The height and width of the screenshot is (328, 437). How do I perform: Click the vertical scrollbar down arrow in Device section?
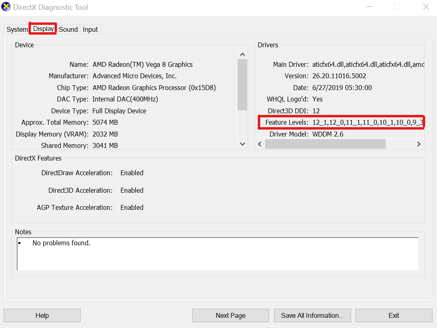pos(242,144)
